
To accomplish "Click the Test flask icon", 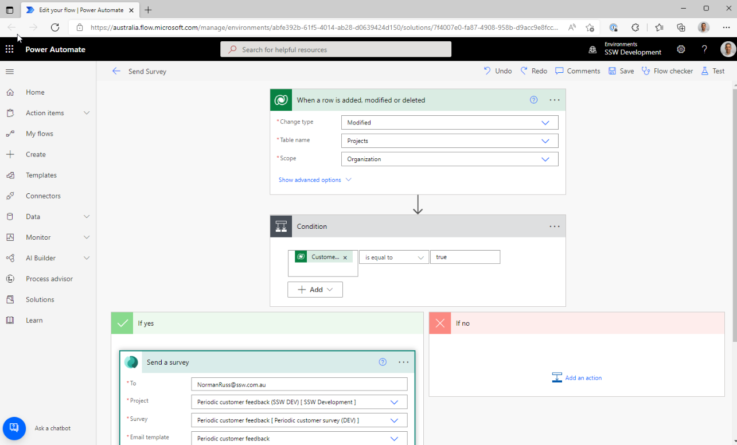I will 705,71.
